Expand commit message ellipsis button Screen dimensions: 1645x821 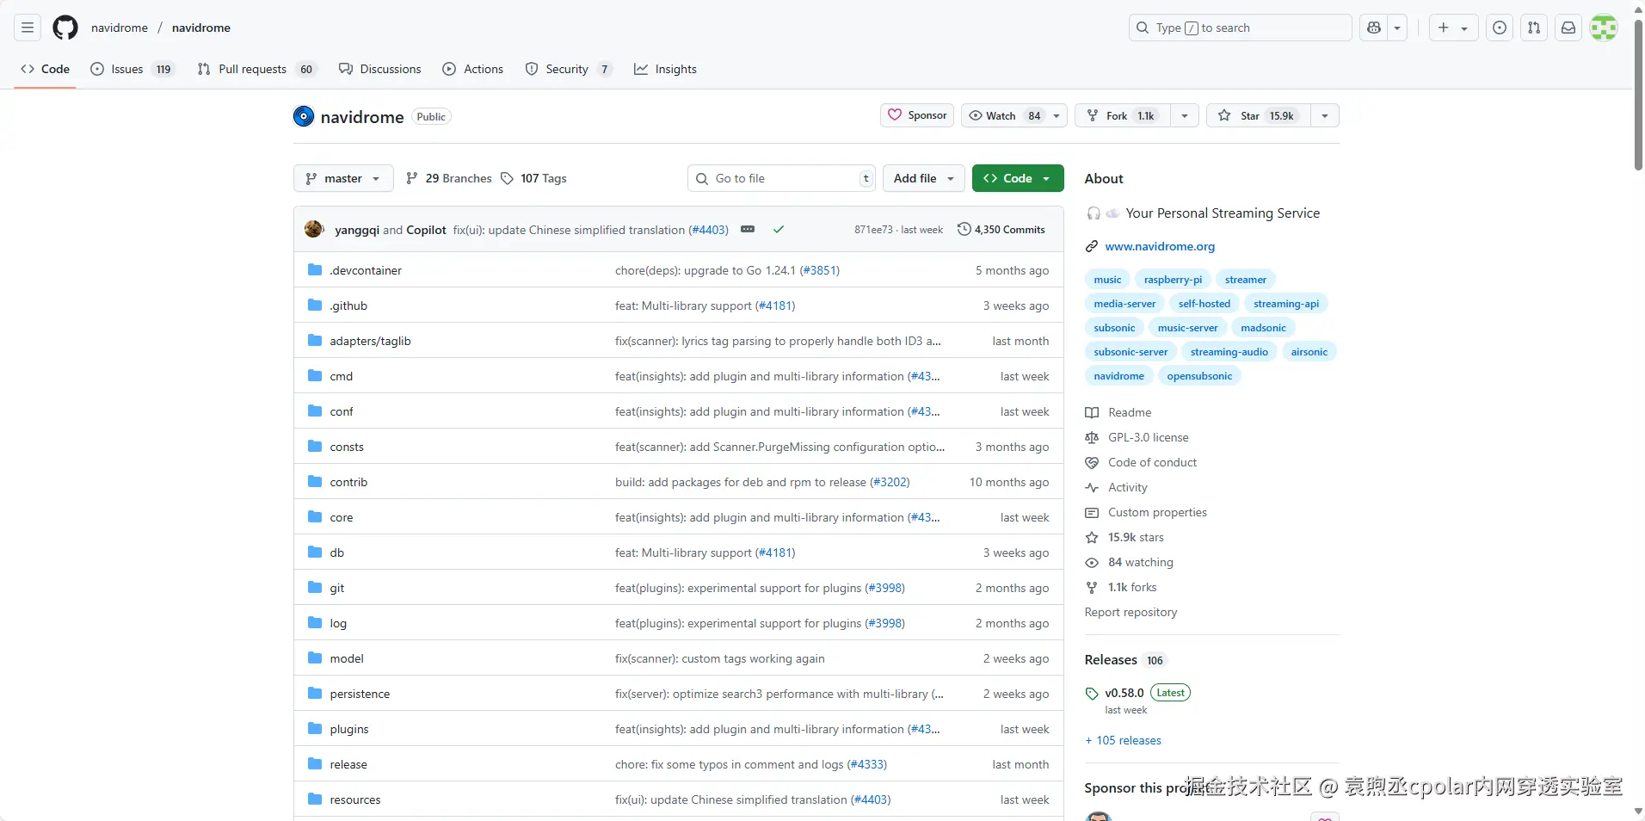click(748, 230)
